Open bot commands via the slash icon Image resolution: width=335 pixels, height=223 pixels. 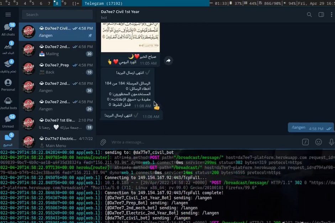coord(305,142)
